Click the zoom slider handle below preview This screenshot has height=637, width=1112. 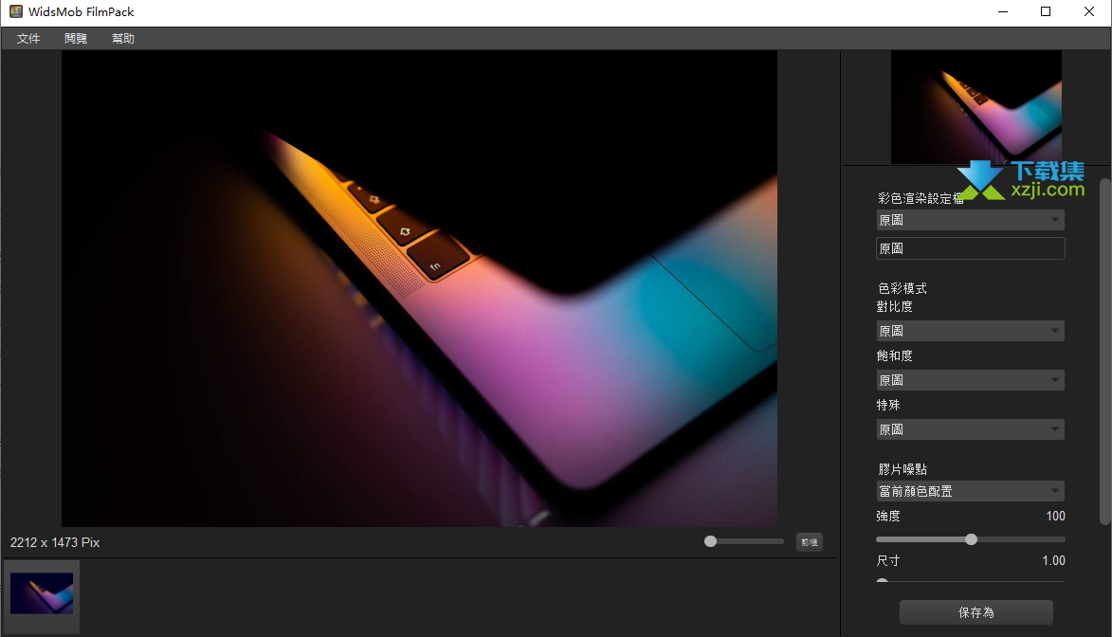pyautogui.click(x=711, y=541)
